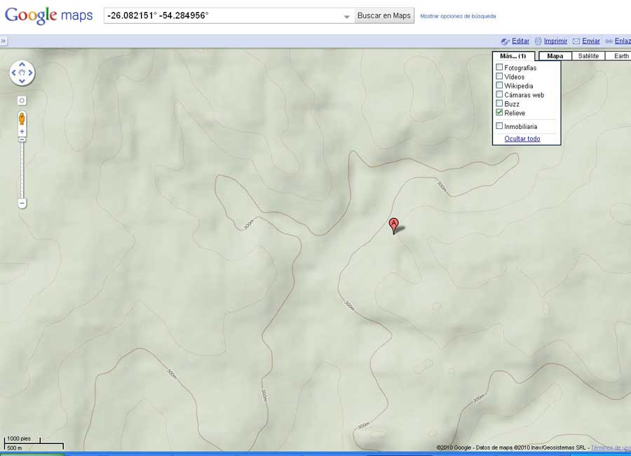
Task: Enable the Fotografías checkbox
Action: coord(499,67)
